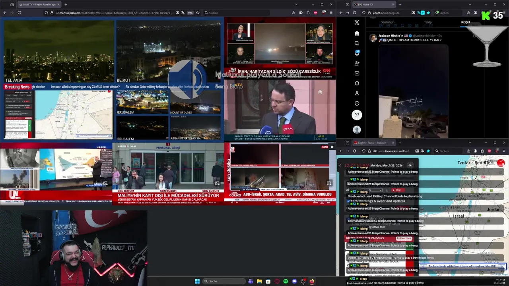Image resolution: width=509 pixels, height=286 pixels.
Task: Open the X messages envelope icon
Action: tap(357, 73)
